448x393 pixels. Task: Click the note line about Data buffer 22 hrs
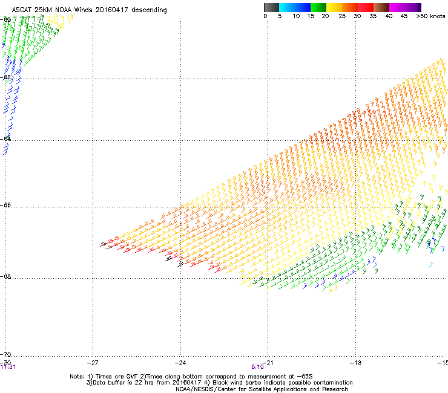tap(219, 383)
